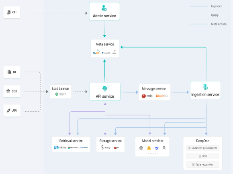Click the SDK client box

12,91
